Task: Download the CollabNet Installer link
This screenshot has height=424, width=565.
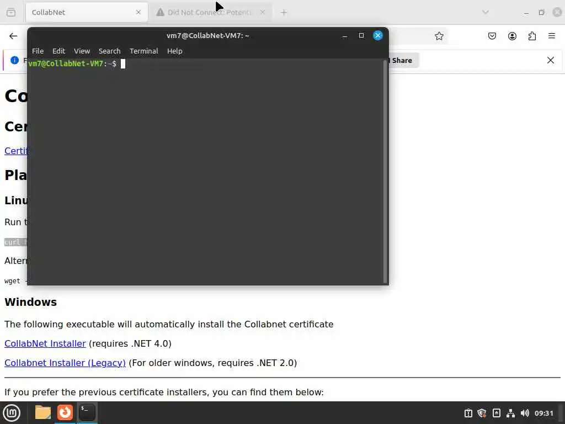Action: (x=45, y=343)
